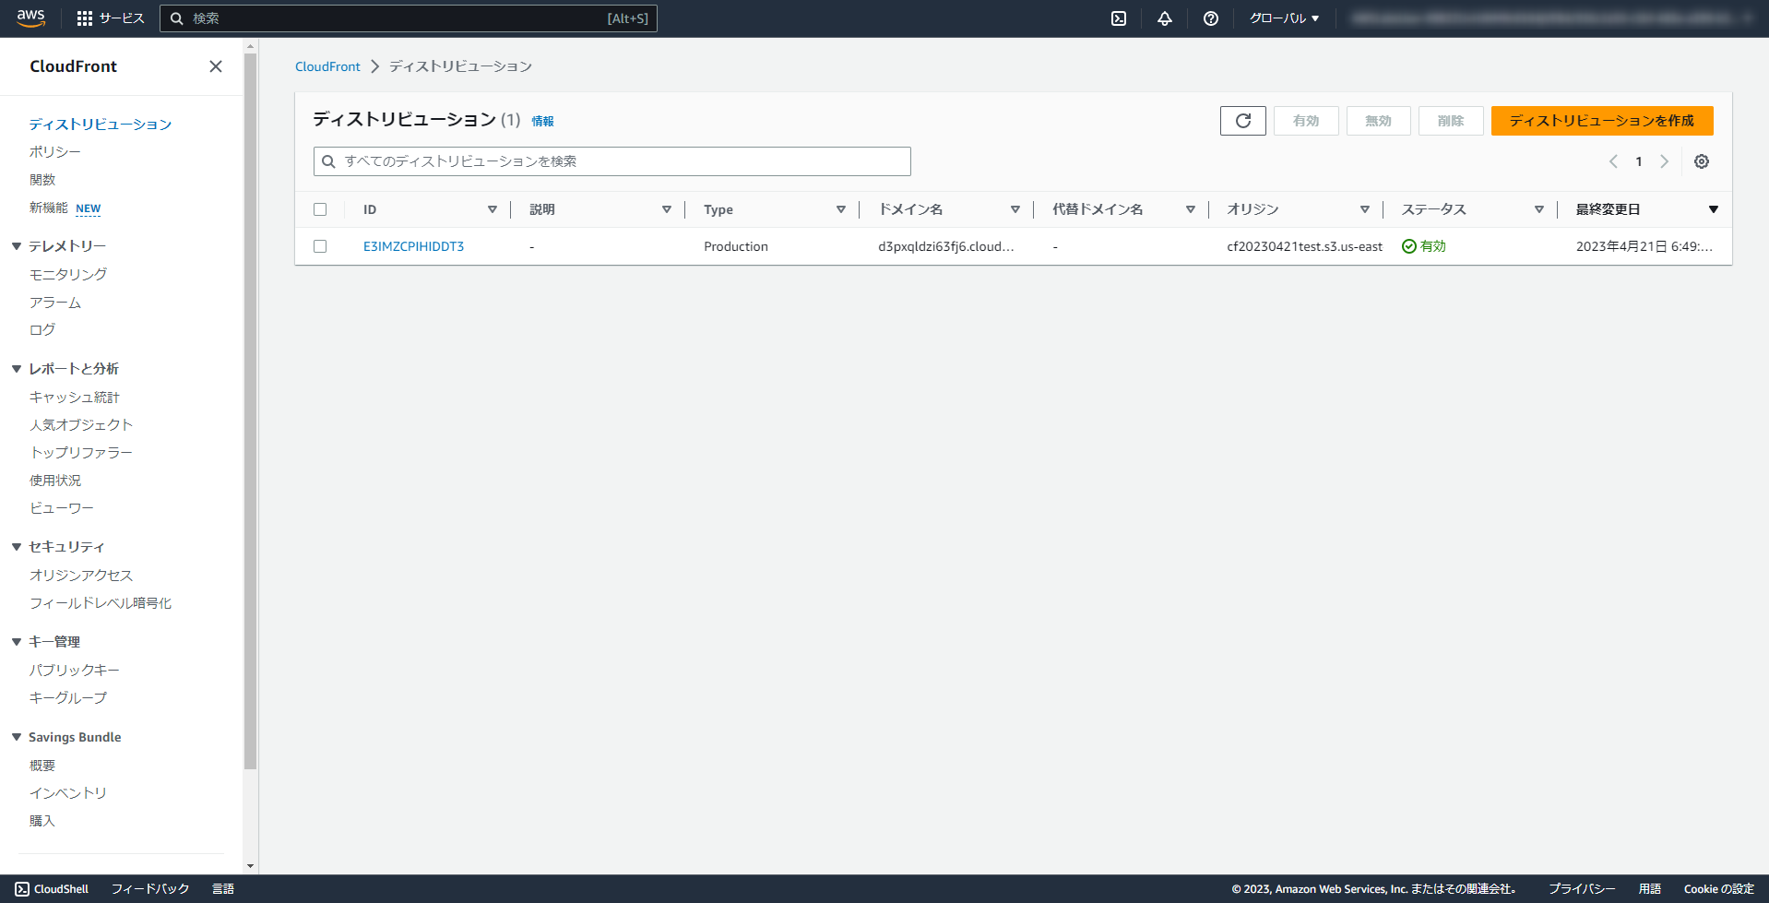Open the notifications bell
The height and width of the screenshot is (903, 1769).
(1164, 18)
